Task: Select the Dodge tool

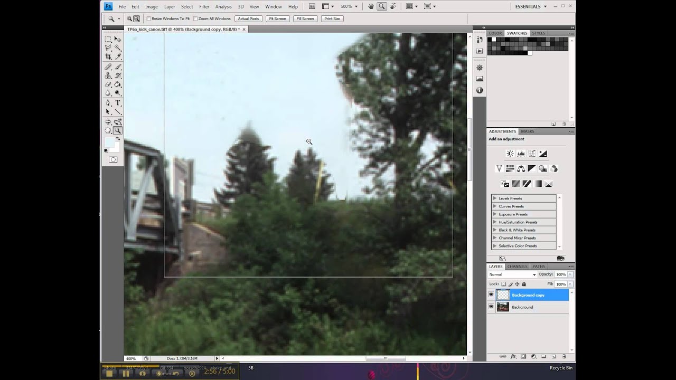Action: coord(118,92)
